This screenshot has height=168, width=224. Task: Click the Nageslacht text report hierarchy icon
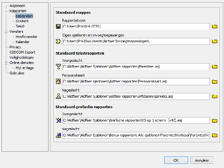pos(58,96)
